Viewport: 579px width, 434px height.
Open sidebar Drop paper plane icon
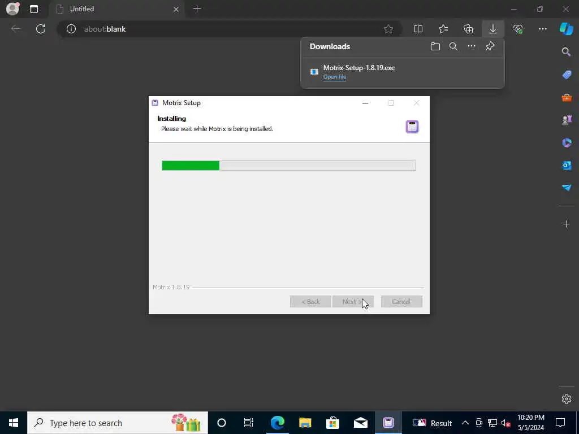tap(566, 188)
